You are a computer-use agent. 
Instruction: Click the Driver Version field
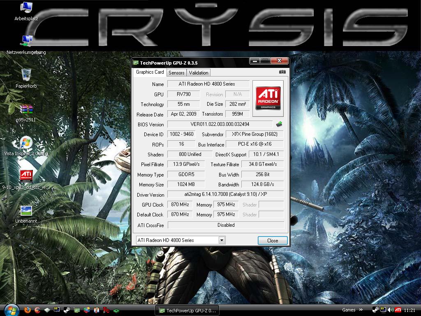tap(226, 194)
